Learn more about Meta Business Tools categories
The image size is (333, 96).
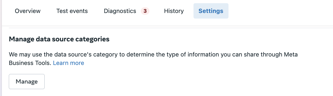(68, 63)
